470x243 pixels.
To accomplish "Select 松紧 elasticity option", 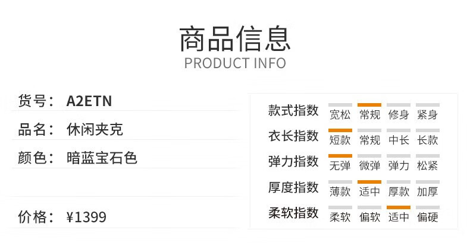I will tap(427, 165).
